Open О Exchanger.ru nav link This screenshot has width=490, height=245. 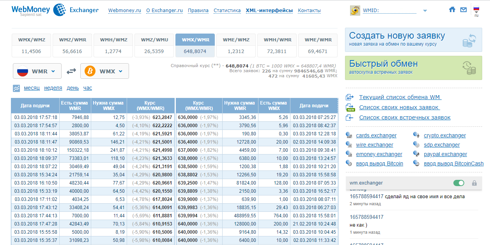[165, 11]
